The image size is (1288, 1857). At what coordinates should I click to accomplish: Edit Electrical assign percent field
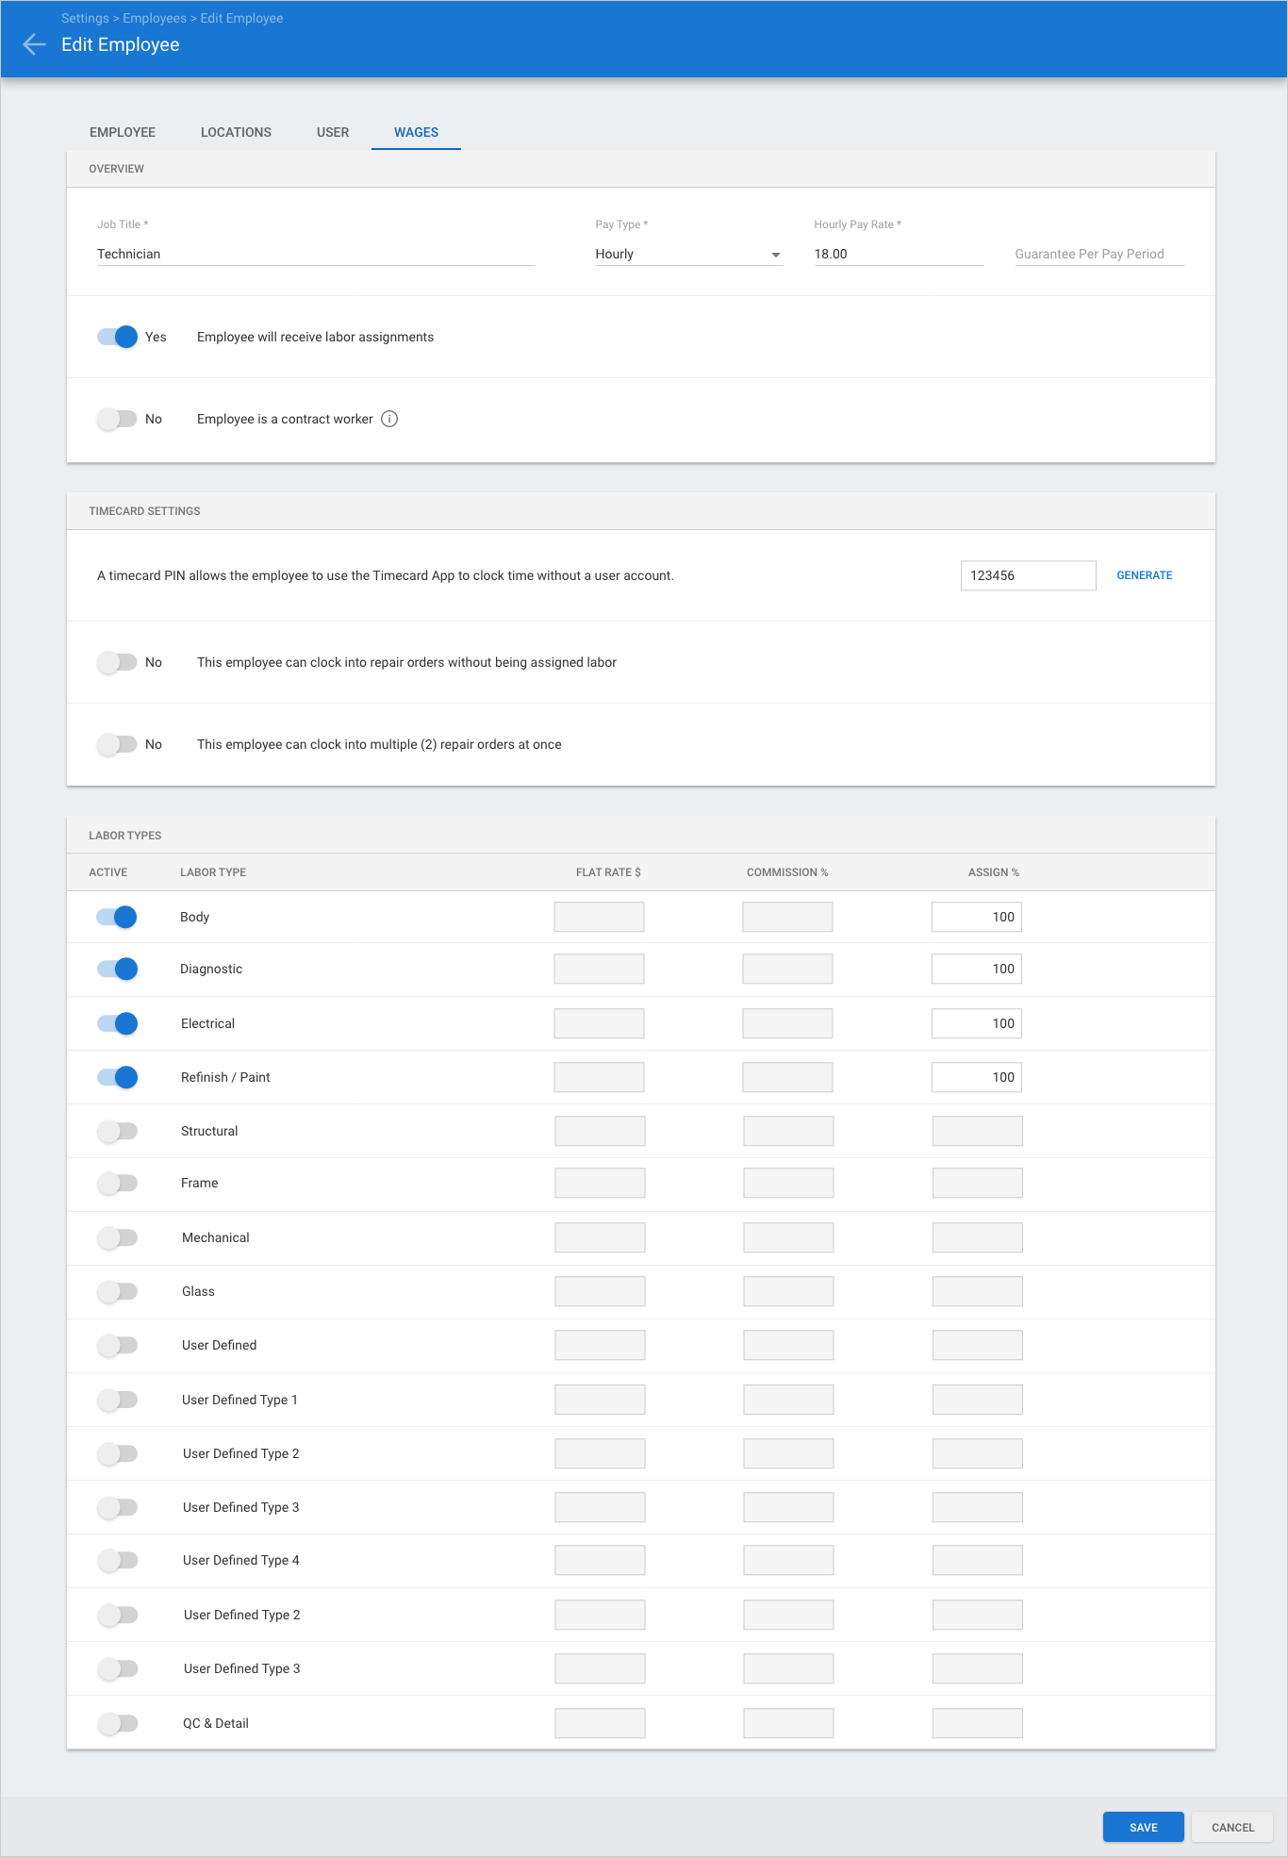[977, 1023]
